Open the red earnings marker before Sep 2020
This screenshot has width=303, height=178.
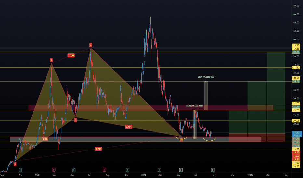coord(104,170)
